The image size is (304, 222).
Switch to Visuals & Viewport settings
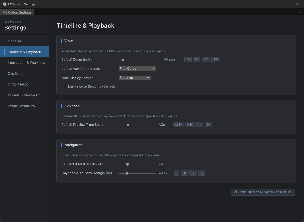[24, 95]
